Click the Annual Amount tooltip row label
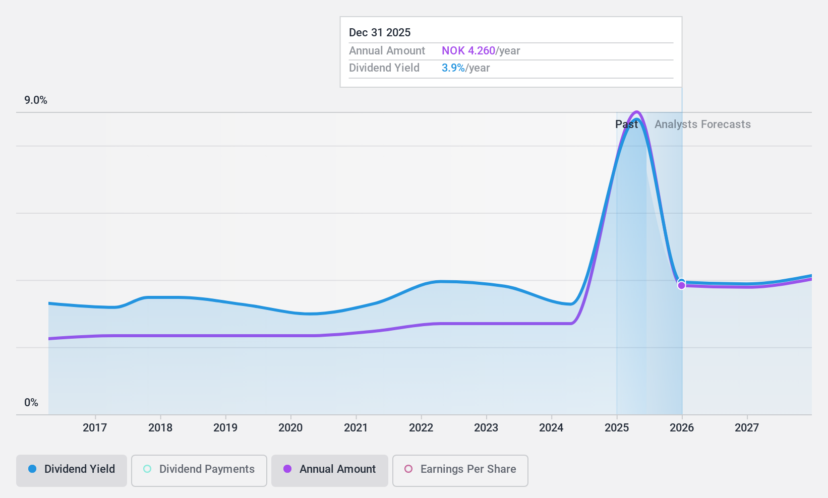The width and height of the screenshot is (828, 498). [387, 51]
